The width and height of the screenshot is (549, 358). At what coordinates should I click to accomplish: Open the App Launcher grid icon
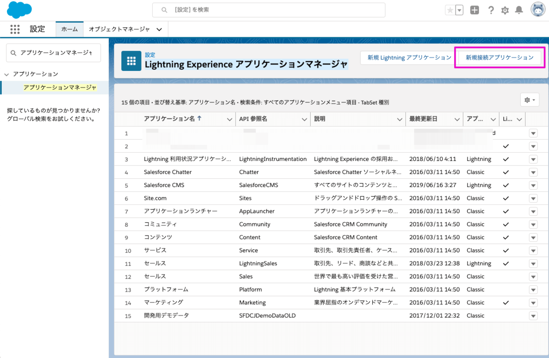pos(15,29)
